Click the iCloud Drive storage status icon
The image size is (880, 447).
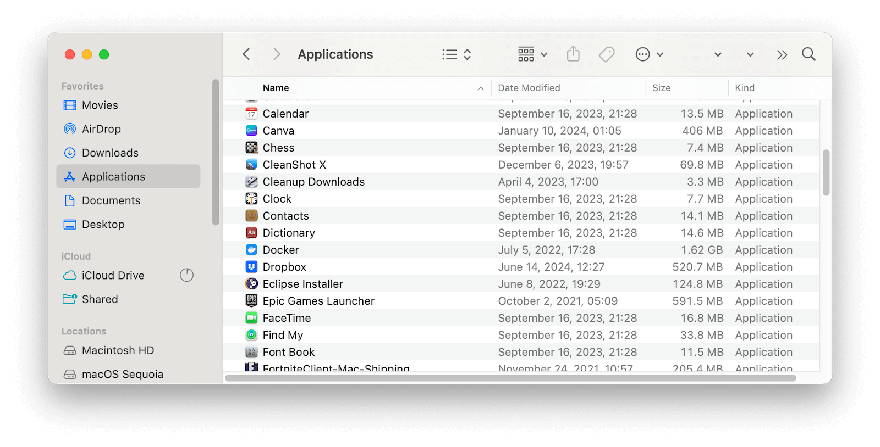coord(187,275)
